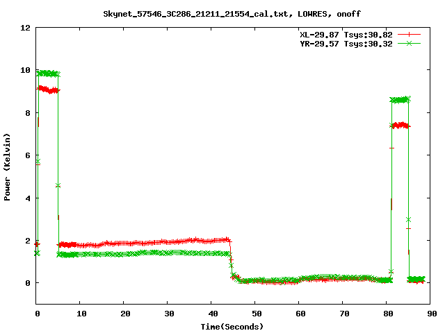Click the red trace at 2 Kelvin near 30 seconds
The height and width of the screenshot is (333, 445).
click(x=168, y=242)
